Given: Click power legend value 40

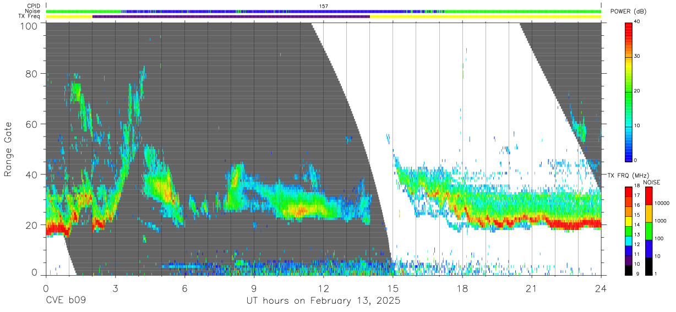Looking at the screenshot, I should click(x=637, y=21).
